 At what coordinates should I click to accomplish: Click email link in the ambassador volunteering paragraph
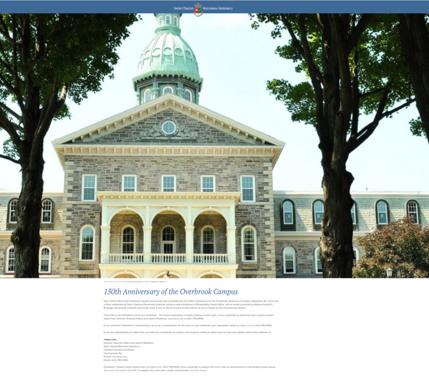244,325
